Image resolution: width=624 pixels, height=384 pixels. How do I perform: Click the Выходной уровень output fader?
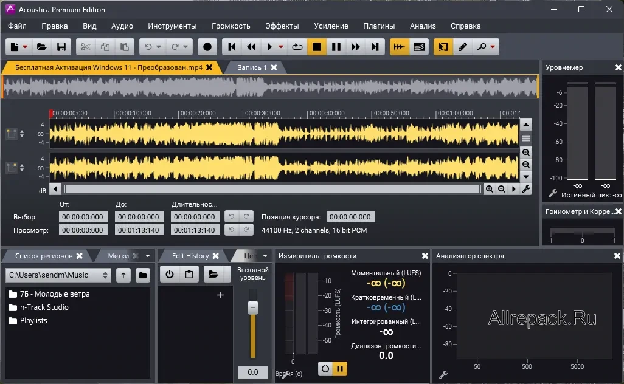(253, 307)
